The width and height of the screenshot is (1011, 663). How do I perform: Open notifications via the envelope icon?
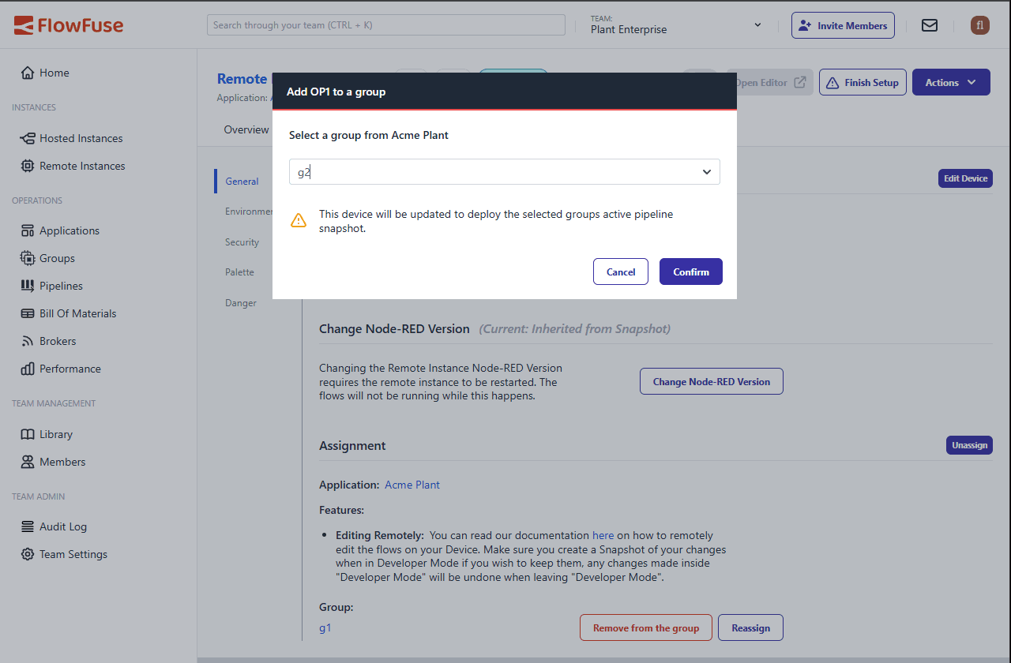coord(930,24)
